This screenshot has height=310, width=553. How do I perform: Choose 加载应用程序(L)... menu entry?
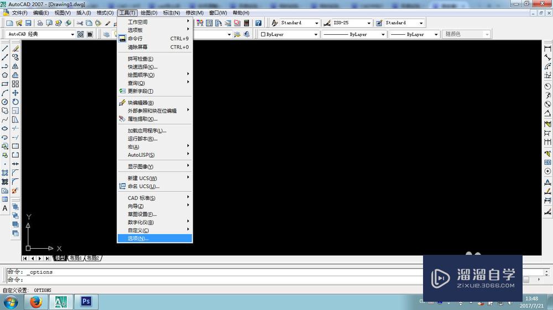(154, 131)
